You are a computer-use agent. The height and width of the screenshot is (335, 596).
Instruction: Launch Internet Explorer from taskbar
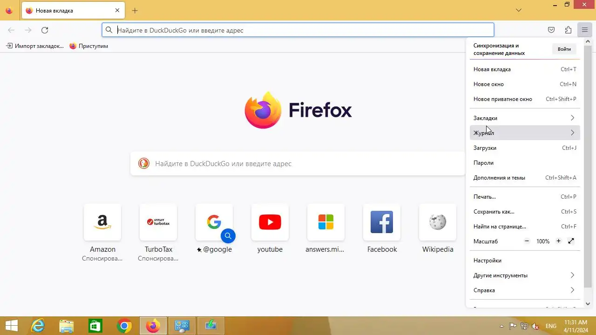pyautogui.click(x=37, y=326)
